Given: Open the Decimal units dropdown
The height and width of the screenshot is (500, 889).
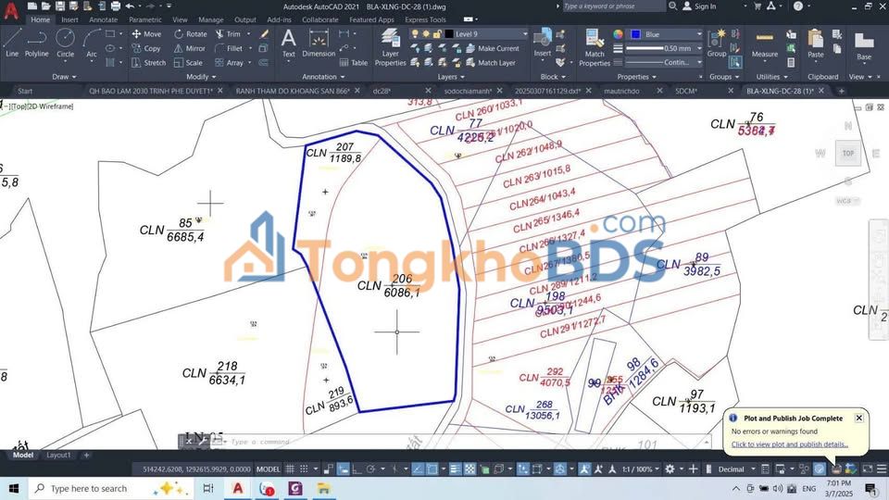Looking at the screenshot, I should point(735,469).
